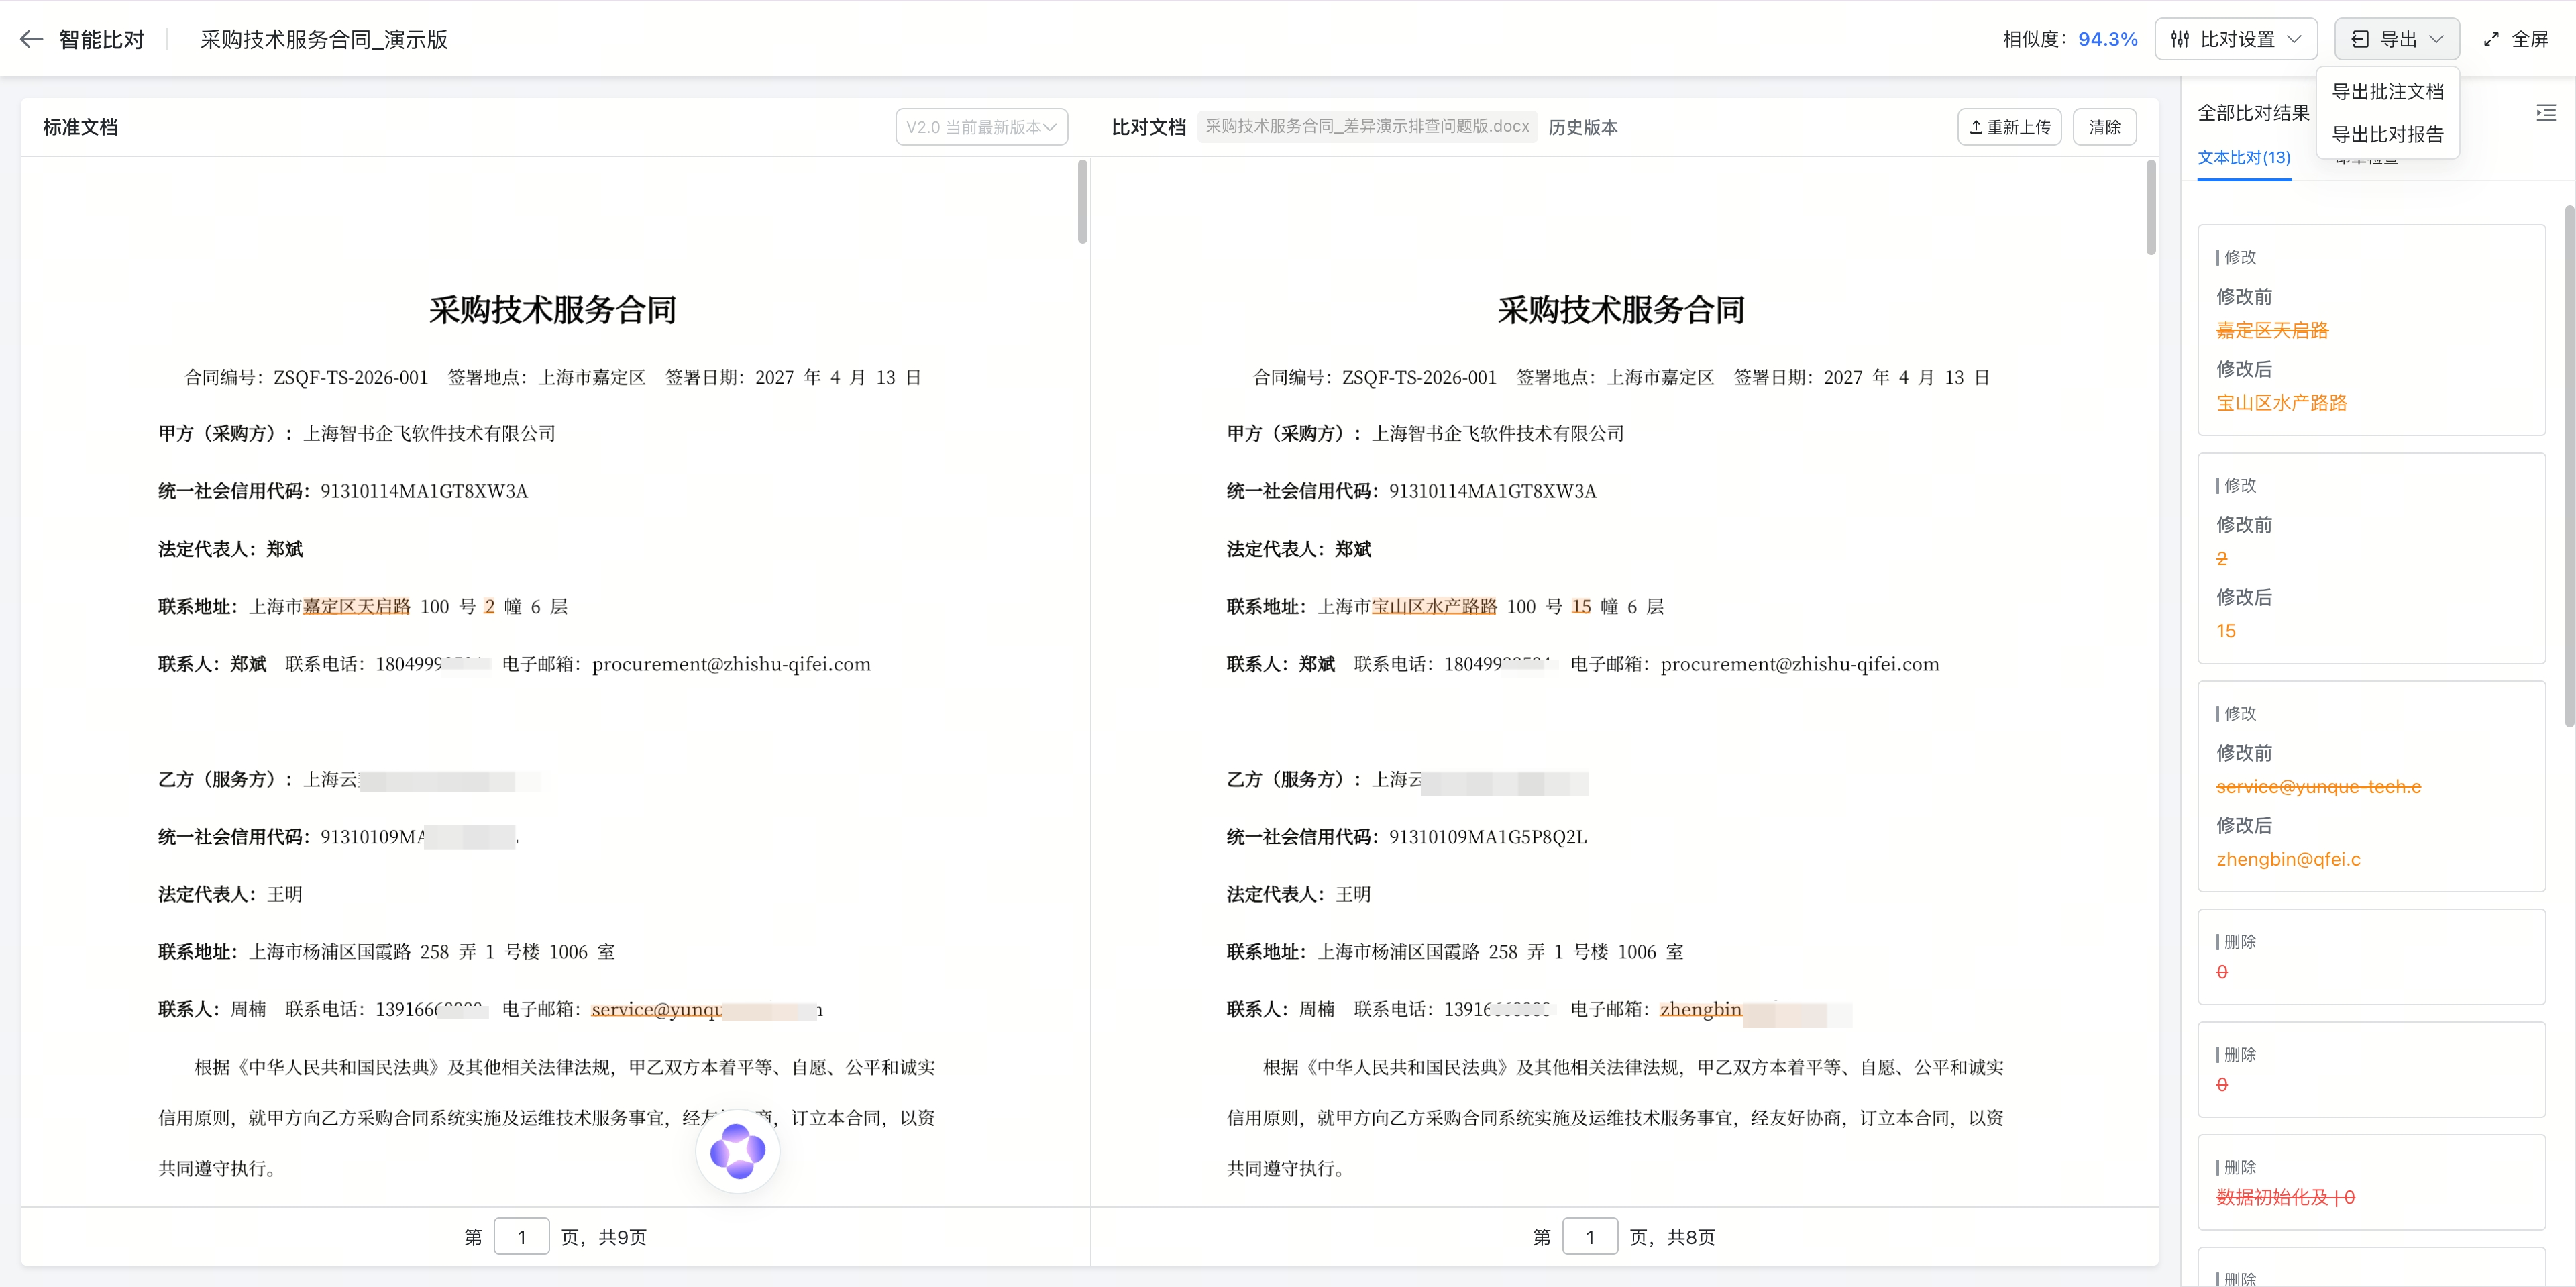Viewport: 2576px width, 1287px height.
Task: Click the 智能比对 title
Action: [102, 39]
